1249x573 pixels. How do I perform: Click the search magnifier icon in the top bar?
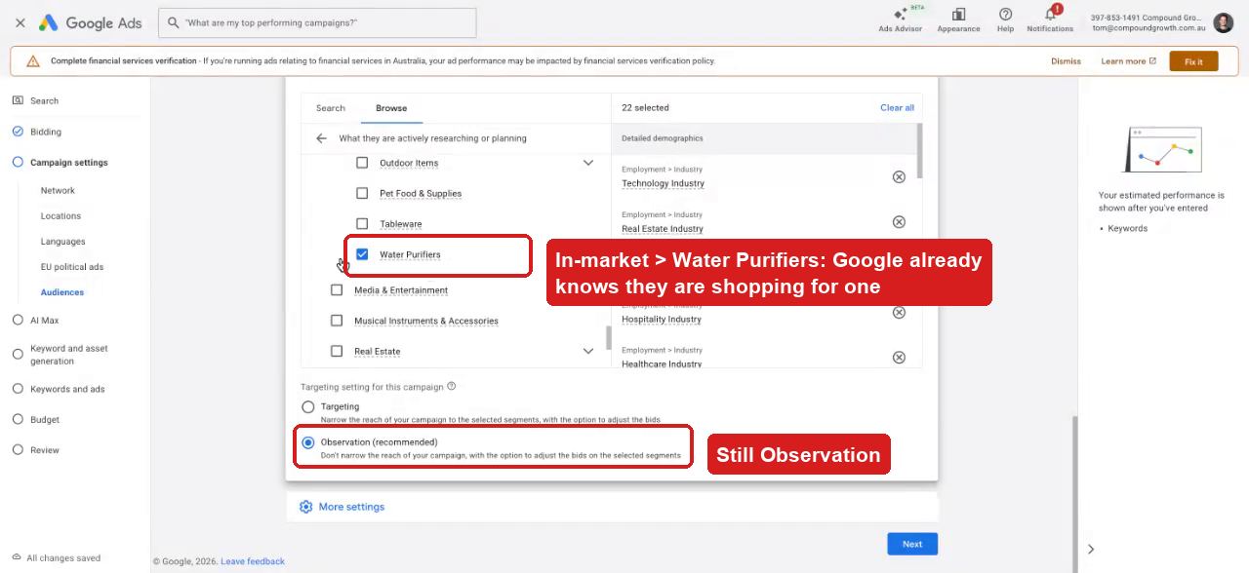(x=173, y=22)
